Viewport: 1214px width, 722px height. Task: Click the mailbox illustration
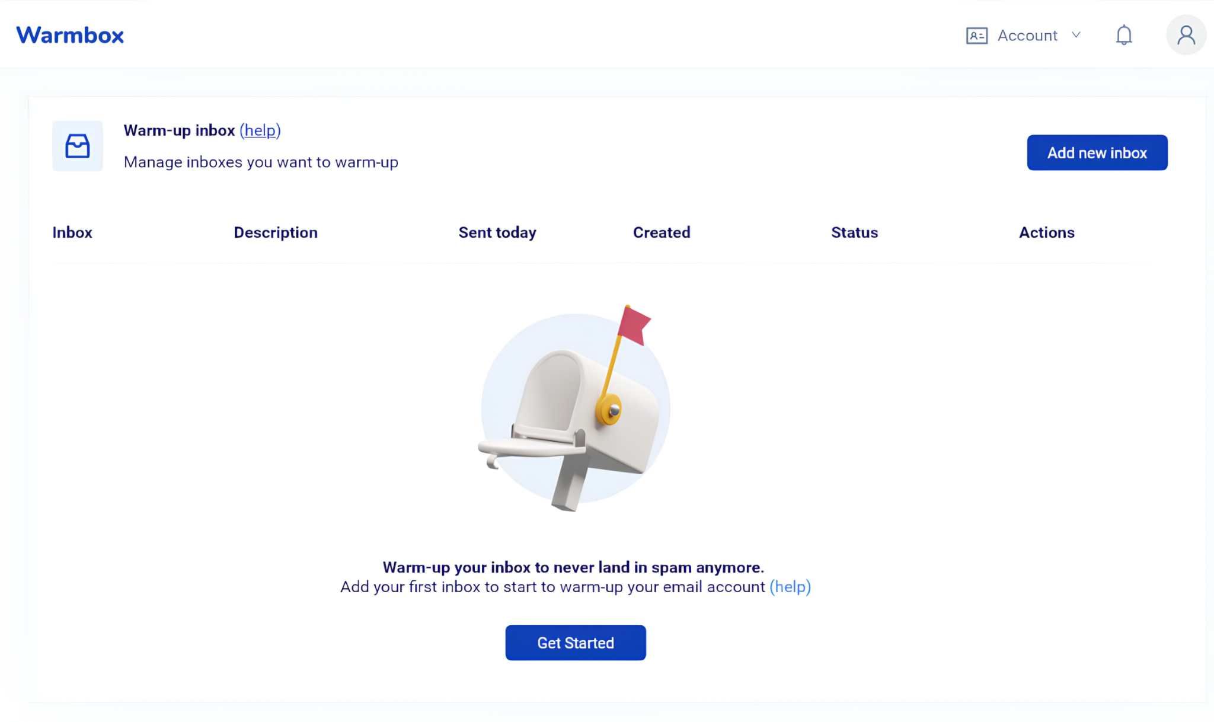(x=575, y=408)
